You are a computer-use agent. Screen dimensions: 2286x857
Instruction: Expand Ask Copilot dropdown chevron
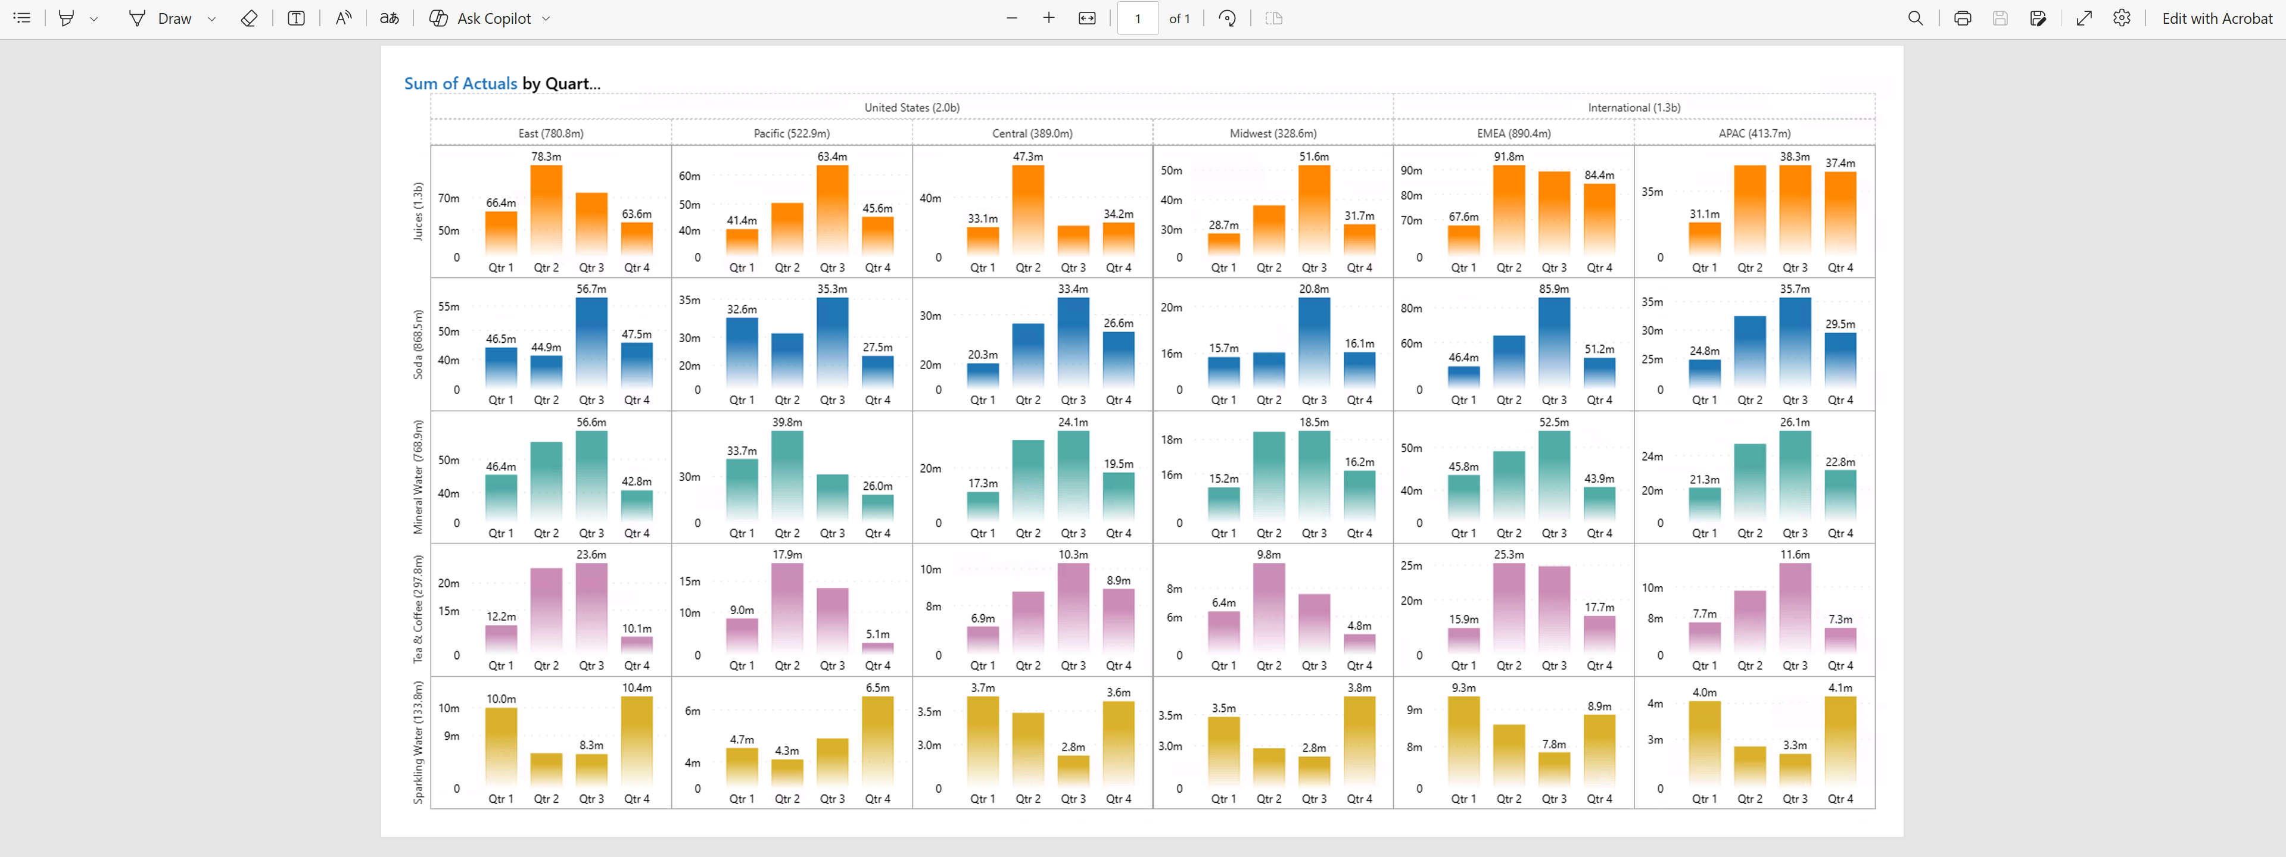point(546,18)
